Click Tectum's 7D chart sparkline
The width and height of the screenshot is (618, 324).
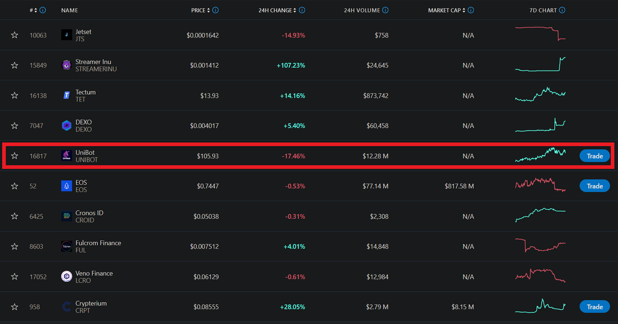coord(540,95)
